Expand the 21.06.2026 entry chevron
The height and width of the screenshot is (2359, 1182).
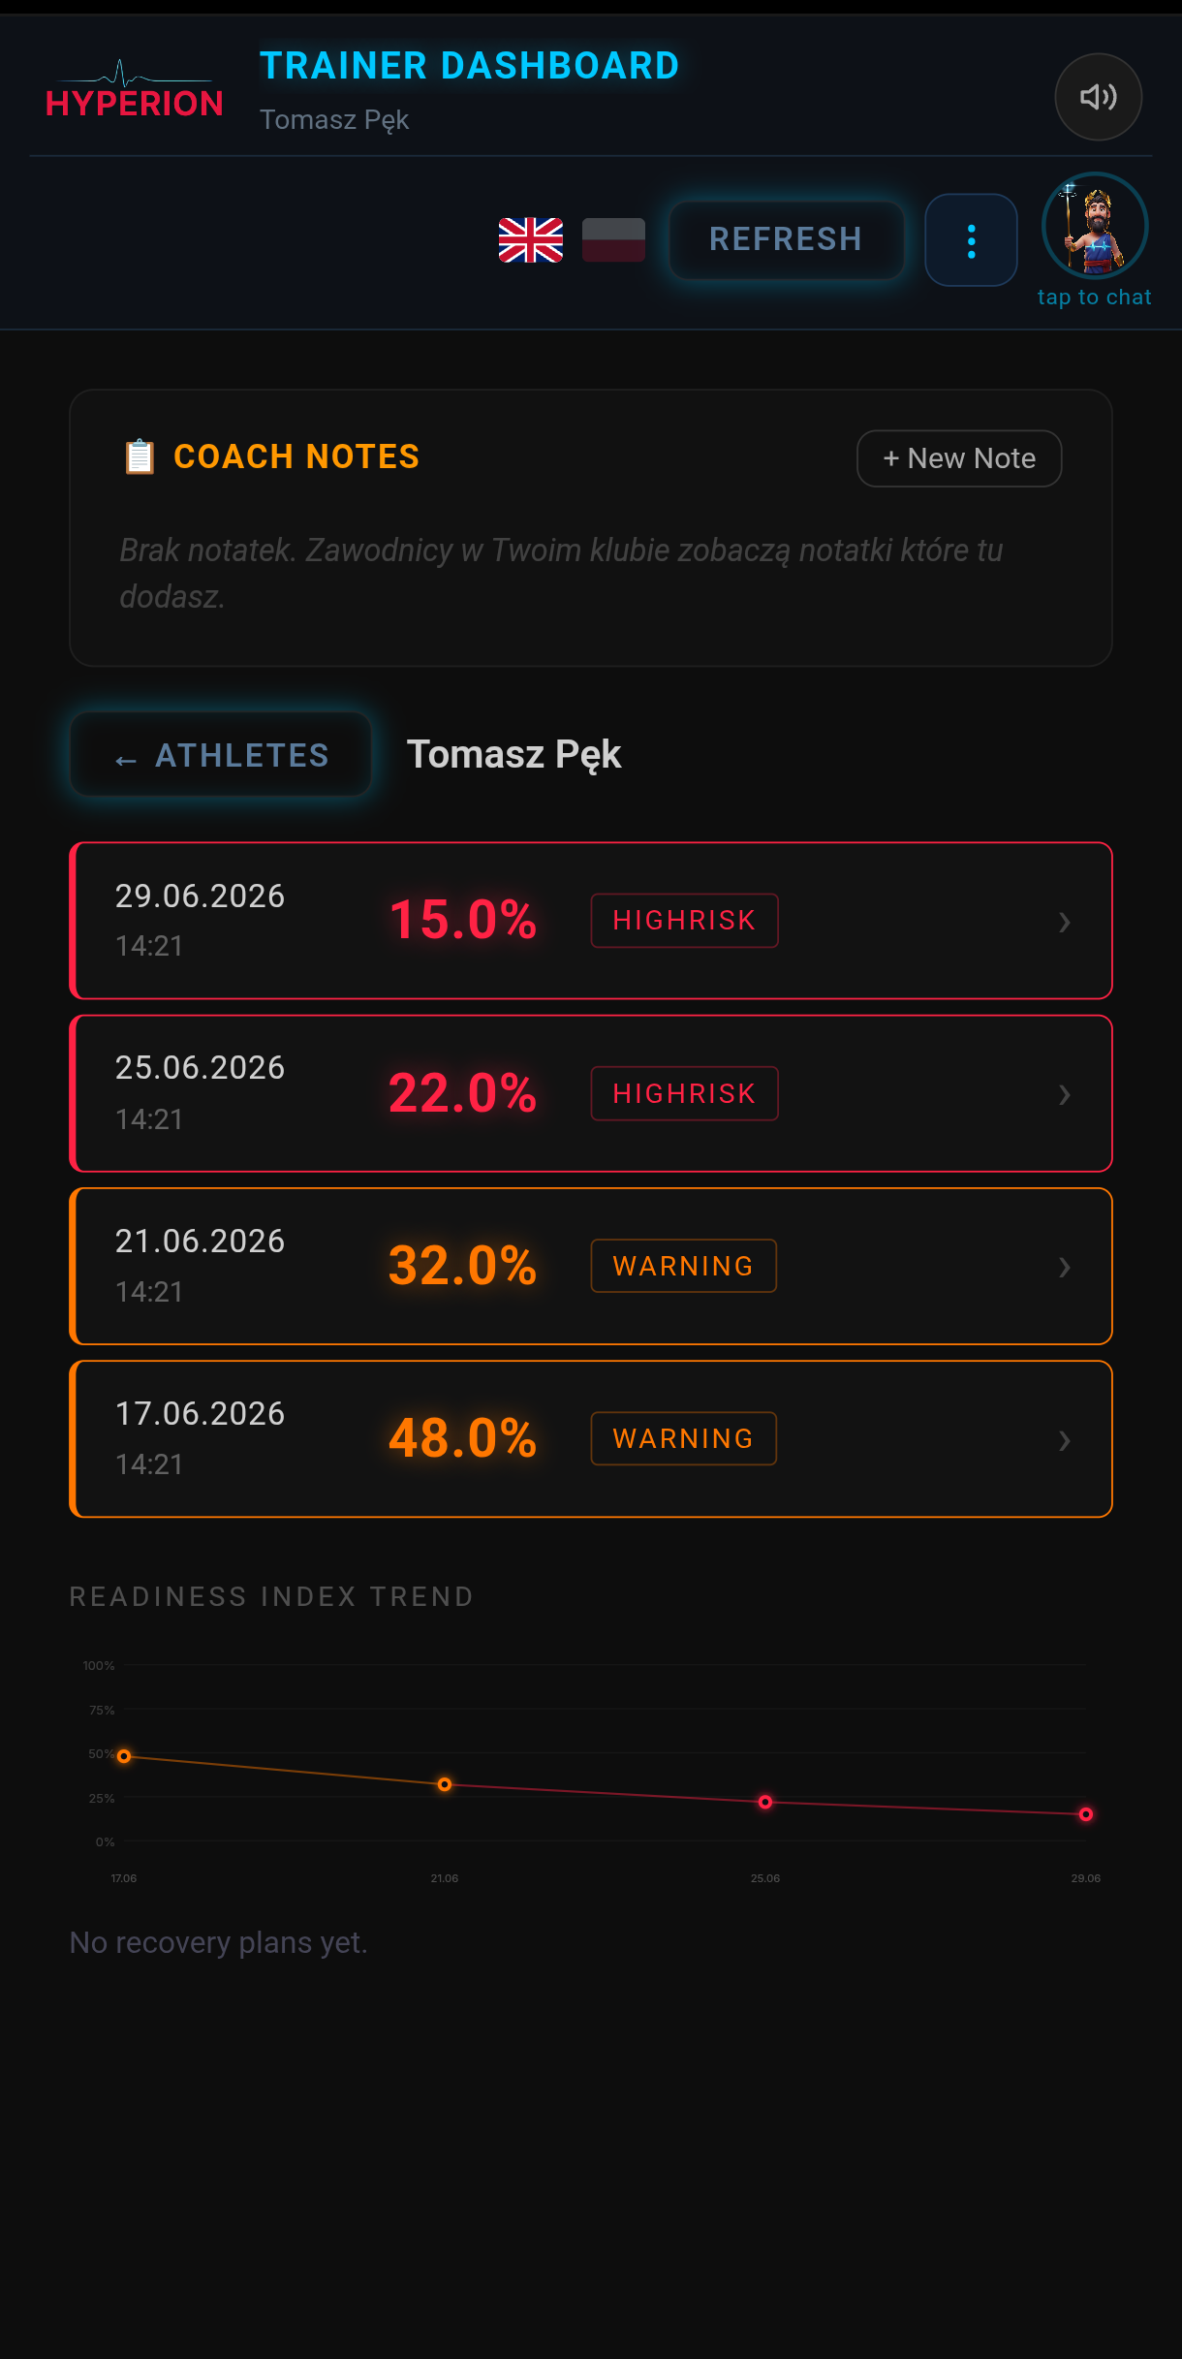(1064, 1267)
